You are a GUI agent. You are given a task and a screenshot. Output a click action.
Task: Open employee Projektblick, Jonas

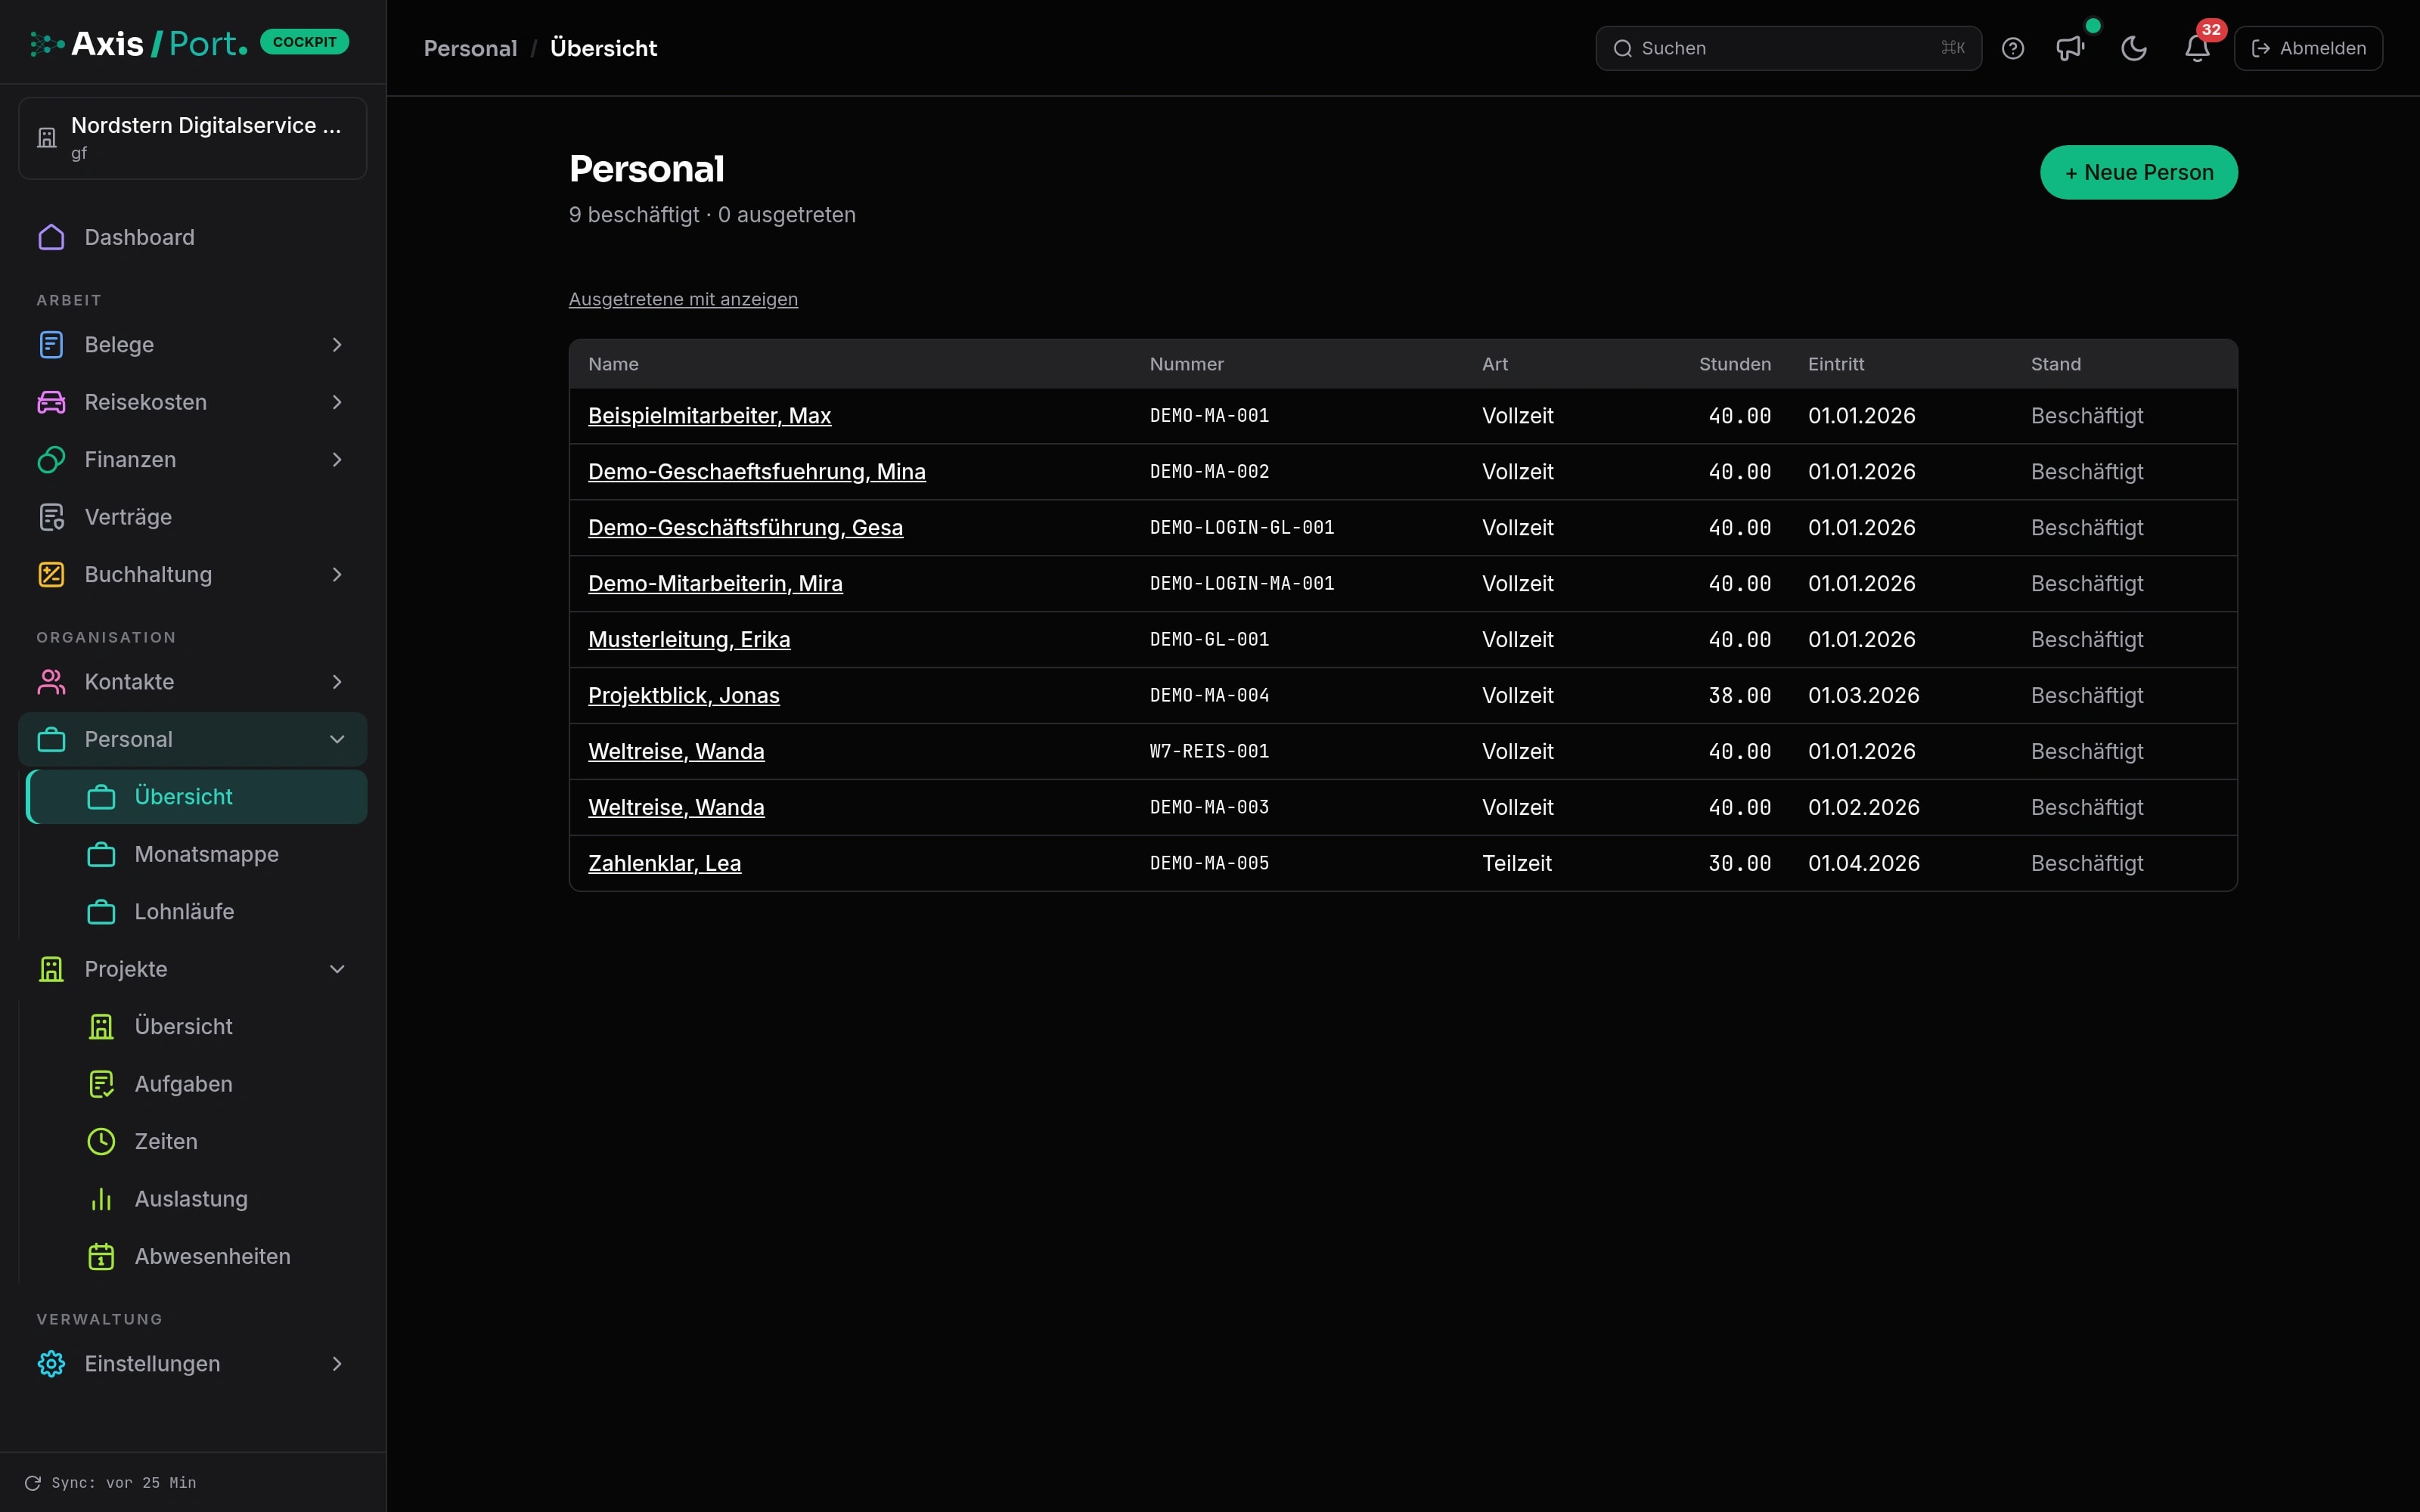[x=683, y=695]
